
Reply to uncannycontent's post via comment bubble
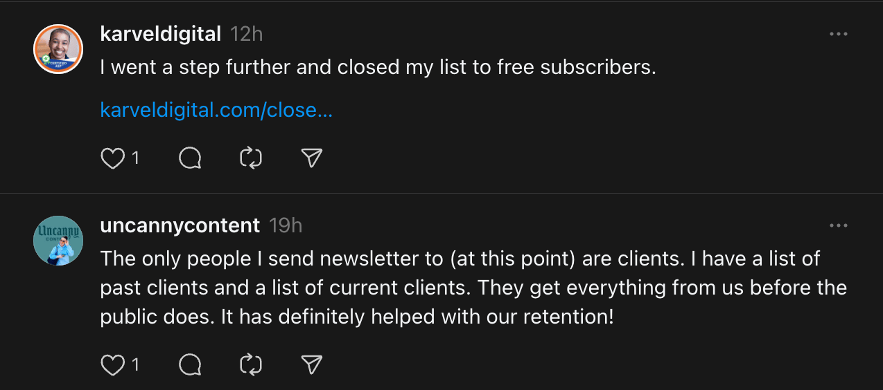click(190, 364)
